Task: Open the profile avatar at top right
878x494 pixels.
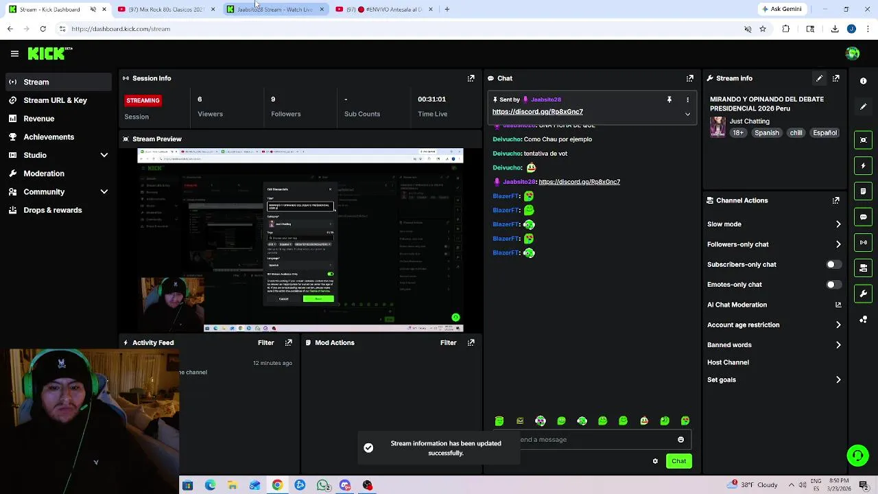Action: coord(853,54)
